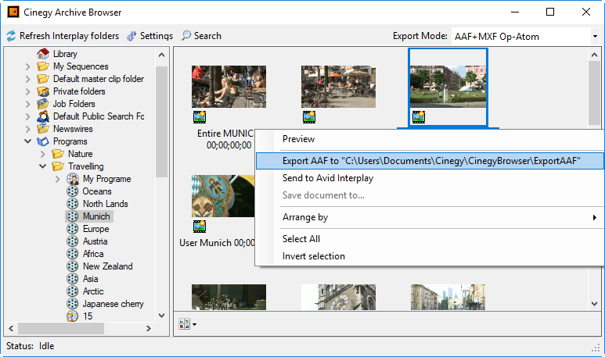Click the Job Folders icon
The image size is (605, 357).
[x=43, y=104]
